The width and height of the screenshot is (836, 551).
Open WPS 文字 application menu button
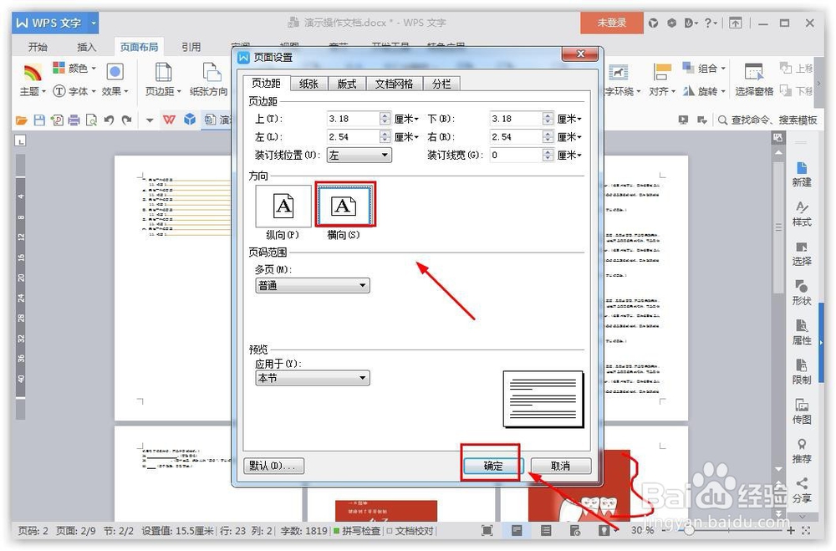55,23
